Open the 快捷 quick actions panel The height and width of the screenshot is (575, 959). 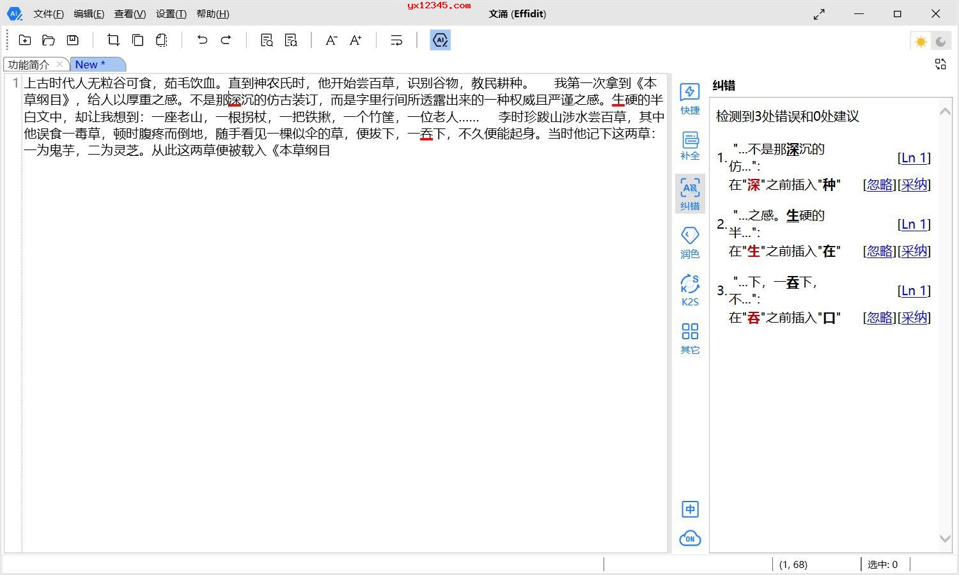point(690,98)
